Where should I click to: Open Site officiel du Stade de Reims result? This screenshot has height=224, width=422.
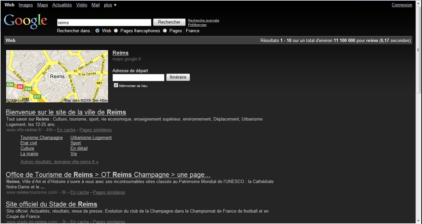pos(51,204)
